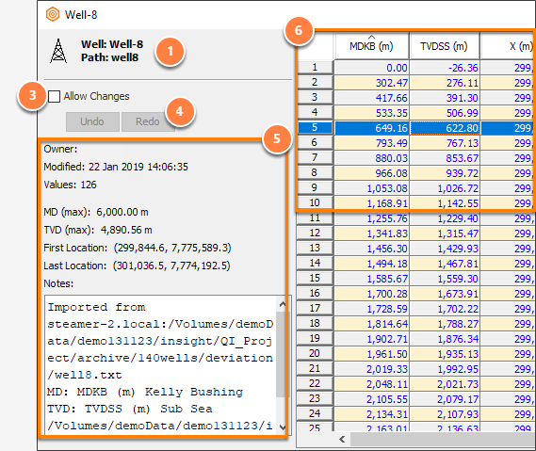Select row header 12 in table

(315, 233)
